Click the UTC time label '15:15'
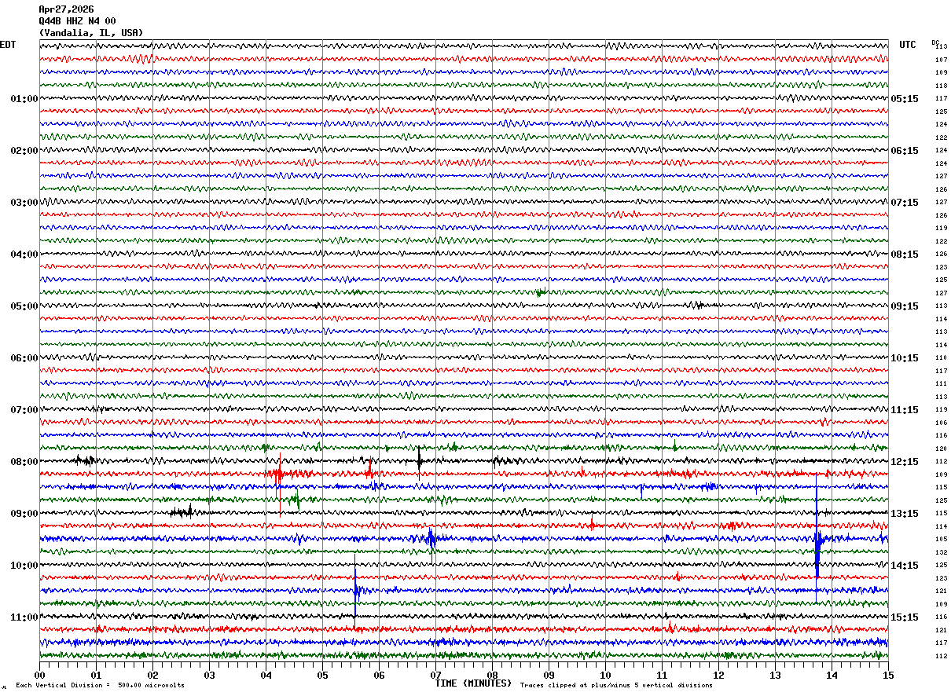This screenshot has height=696, width=951. pos(905,617)
